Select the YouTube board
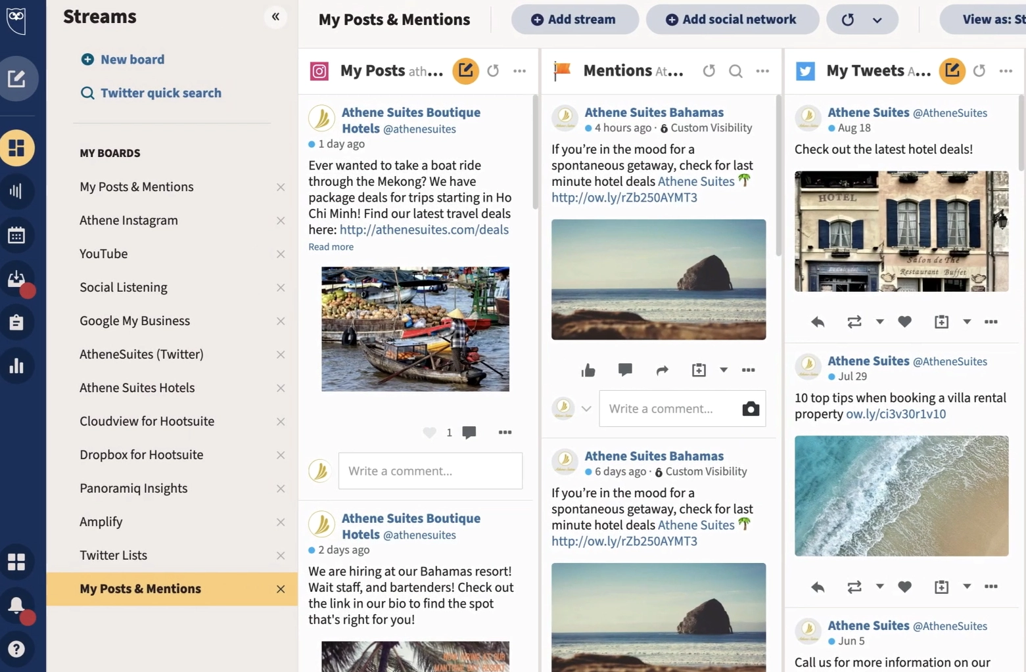This screenshot has width=1026, height=672. pyautogui.click(x=104, y=254)
